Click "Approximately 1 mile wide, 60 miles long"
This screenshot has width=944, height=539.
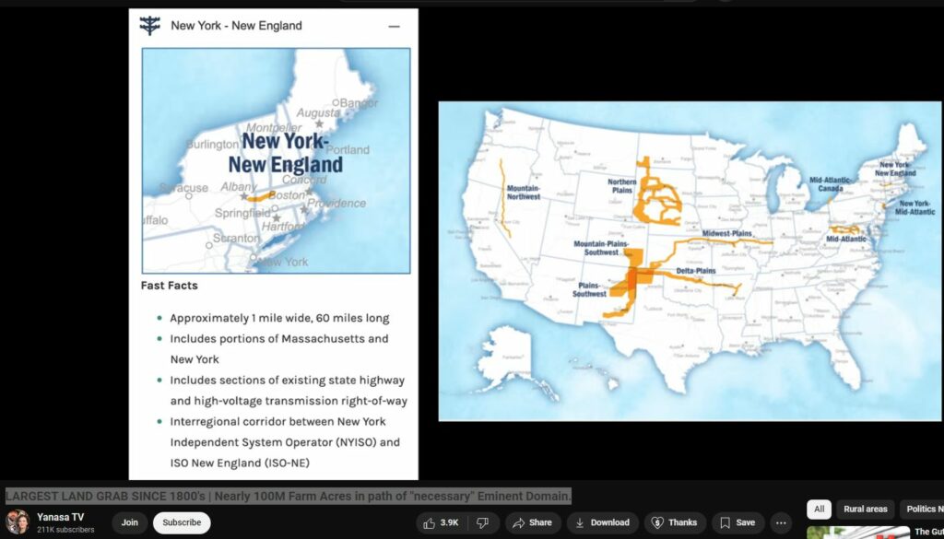coord(279,318)
